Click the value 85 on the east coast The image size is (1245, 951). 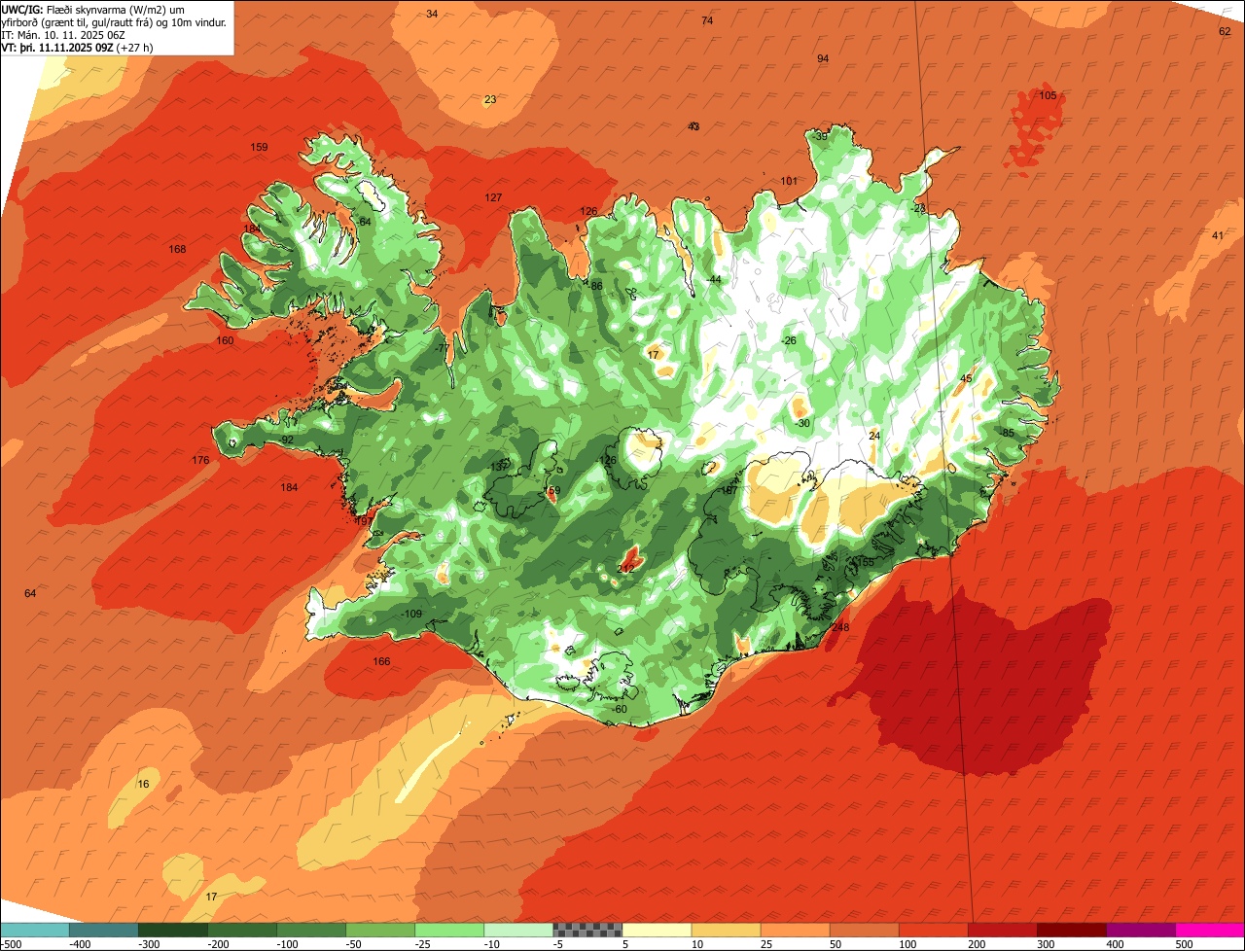tap(1009, 433)
